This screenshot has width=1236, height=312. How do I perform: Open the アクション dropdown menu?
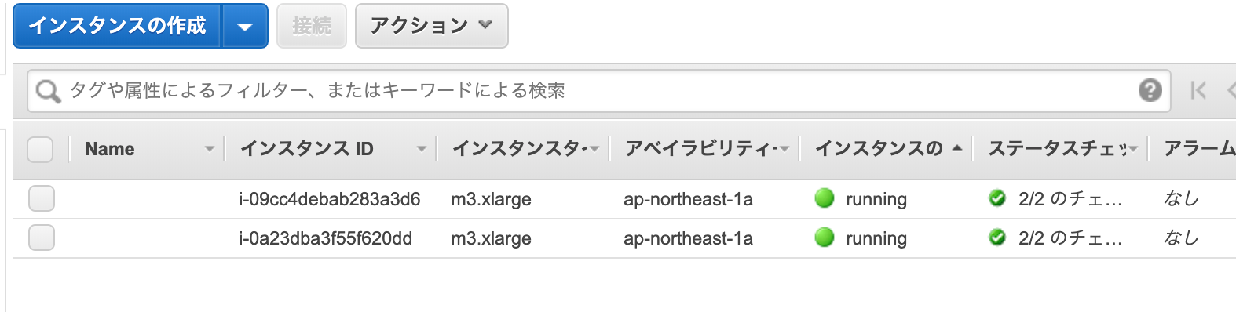pos(431,26)
